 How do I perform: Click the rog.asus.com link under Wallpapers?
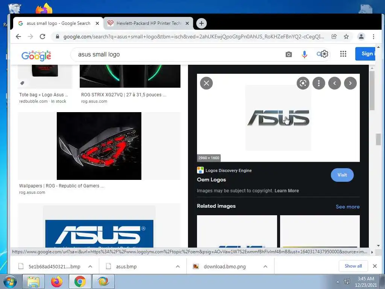coord(32,192)
